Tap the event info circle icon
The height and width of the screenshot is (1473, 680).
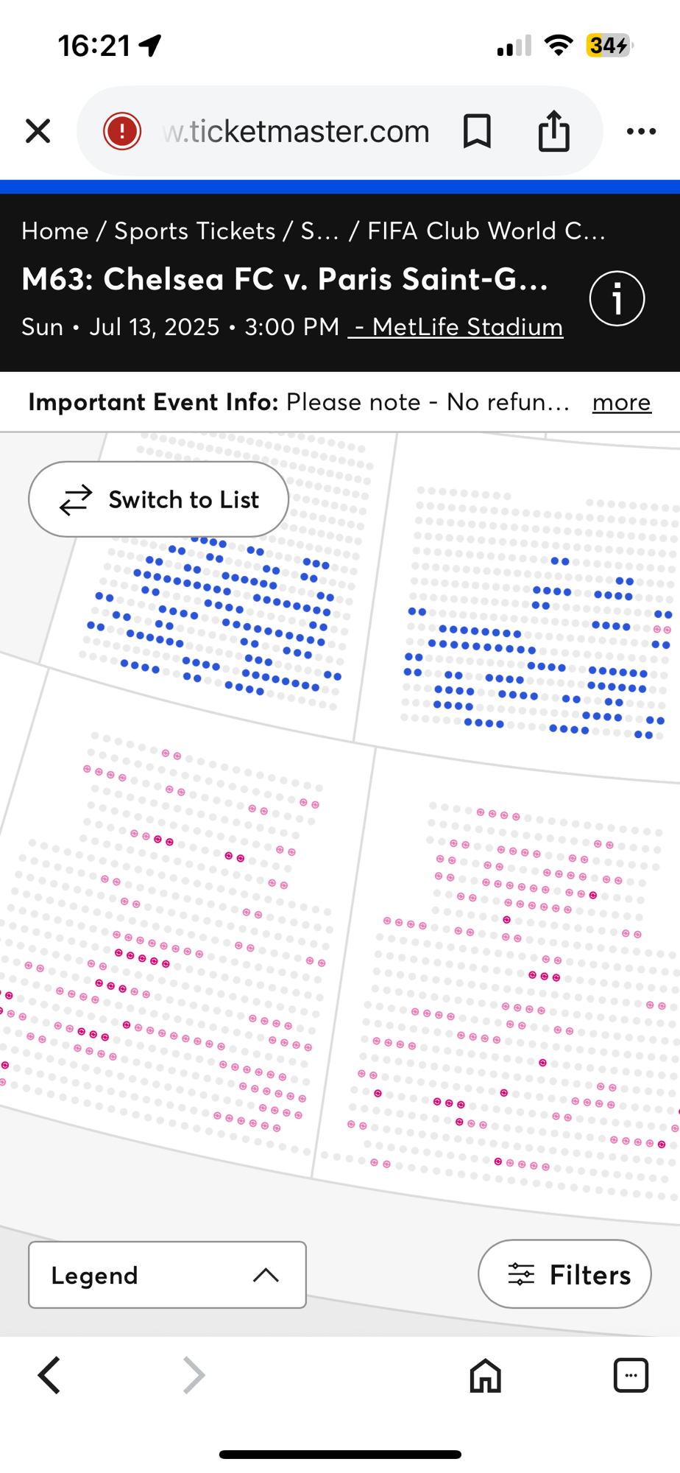click(x=617, y=298)
